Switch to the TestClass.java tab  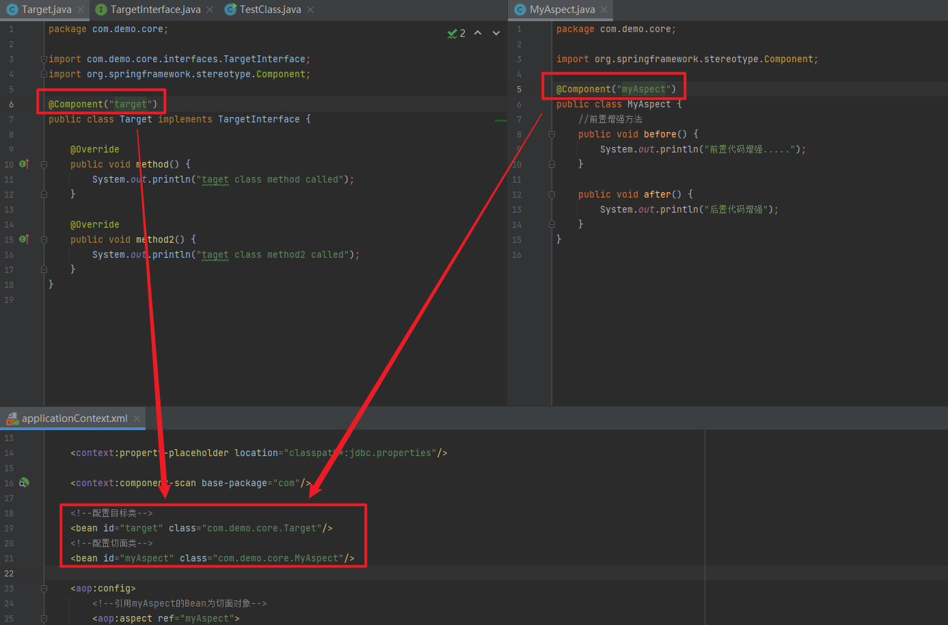[x=269, y=10]
